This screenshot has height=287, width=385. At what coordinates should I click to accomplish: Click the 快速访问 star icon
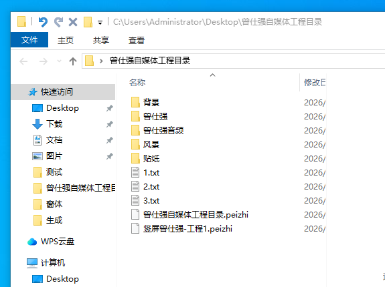click(x=33, y=92)
